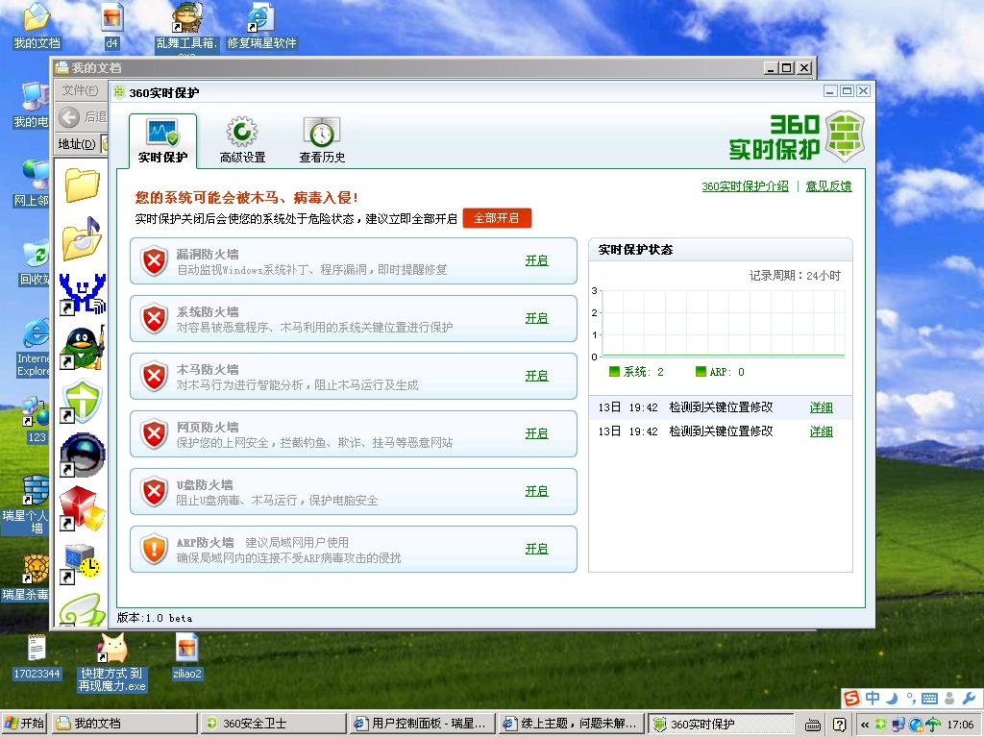
Task: Open the red cube shield shortcut in 我的文档
Action: coord(83,508)
